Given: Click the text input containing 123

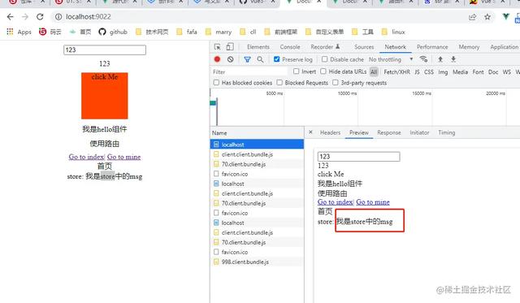Looking at the screenshot, I should coord(105,50).
